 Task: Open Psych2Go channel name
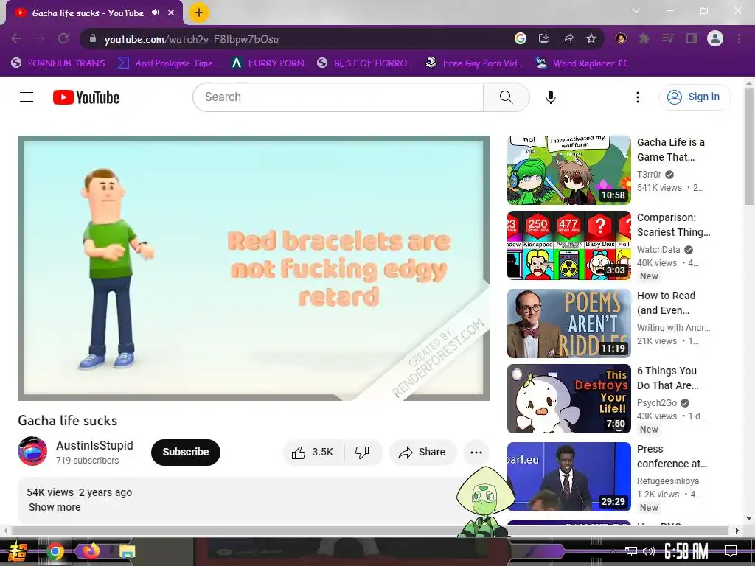tap(657, 403)
